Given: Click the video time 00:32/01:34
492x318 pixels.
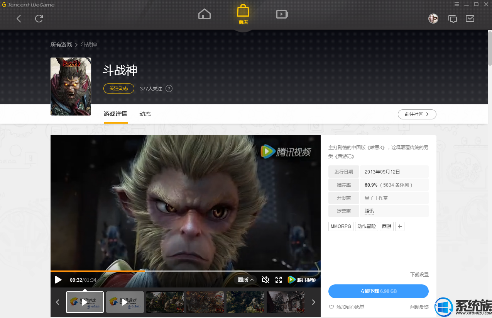Looking at the screenshot, I should (83, 280).
